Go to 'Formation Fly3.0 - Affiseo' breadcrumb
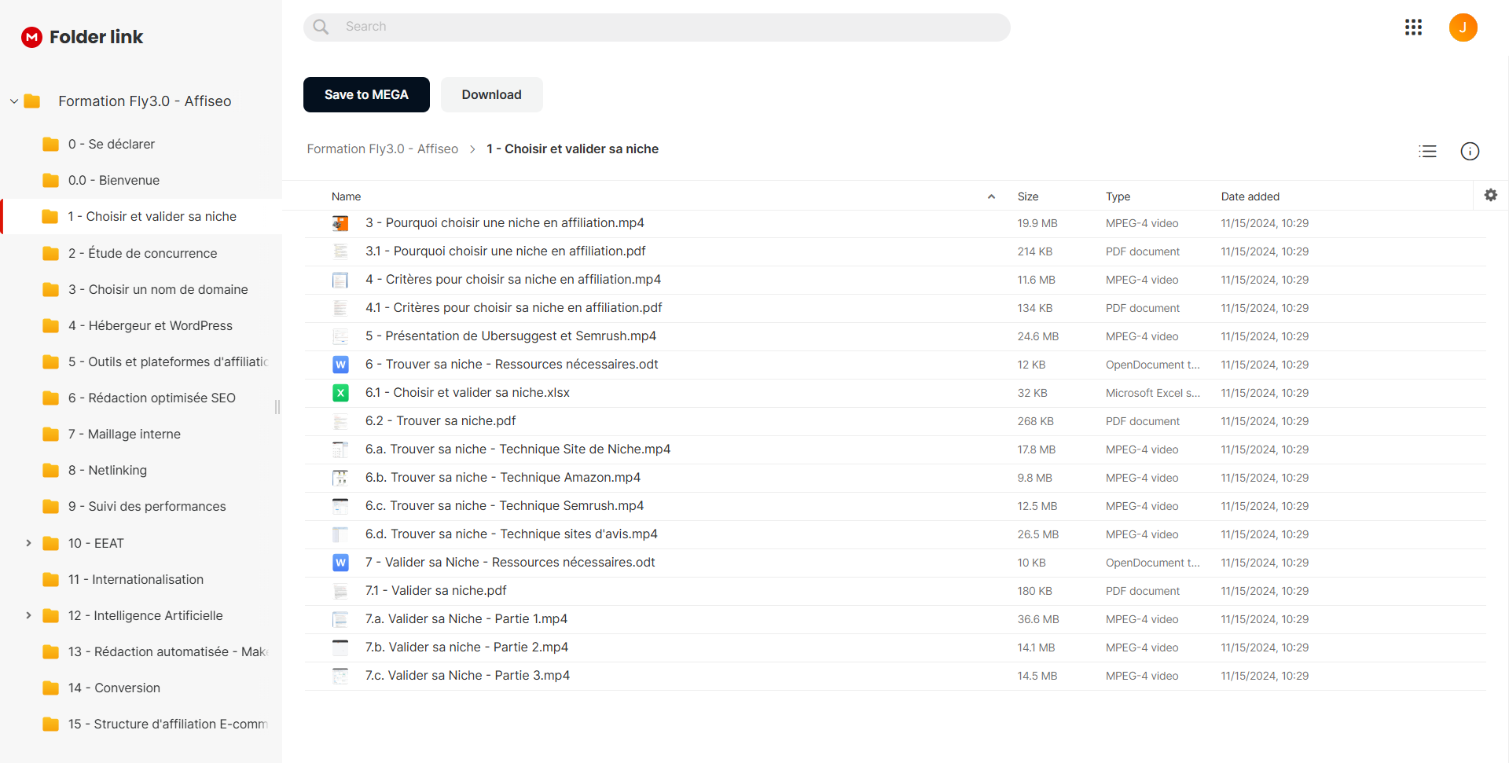The height and width of the screenshot is (763, 1509). pos(382,149)
